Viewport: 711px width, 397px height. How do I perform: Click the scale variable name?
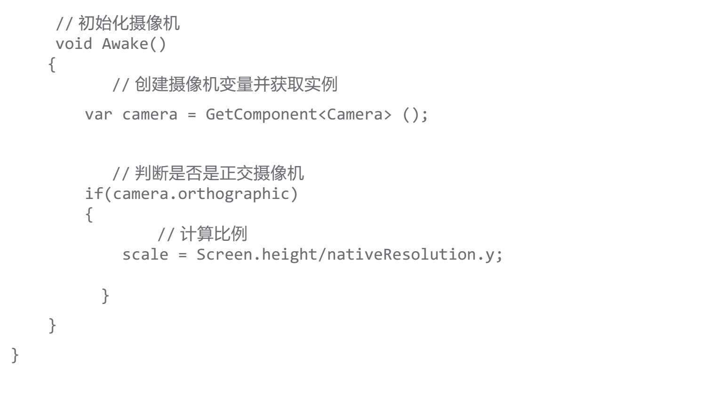click(x=145, y=254)
